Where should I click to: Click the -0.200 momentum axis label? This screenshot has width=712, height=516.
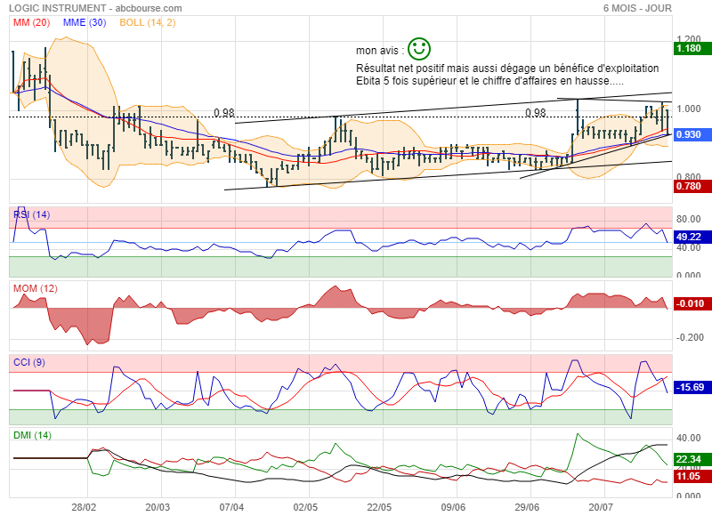coord(691,338)
